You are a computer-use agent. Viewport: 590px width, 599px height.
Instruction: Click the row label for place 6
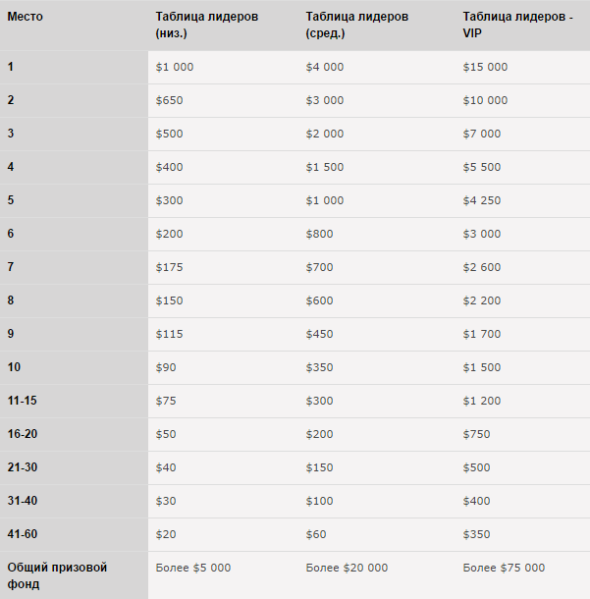11,234
